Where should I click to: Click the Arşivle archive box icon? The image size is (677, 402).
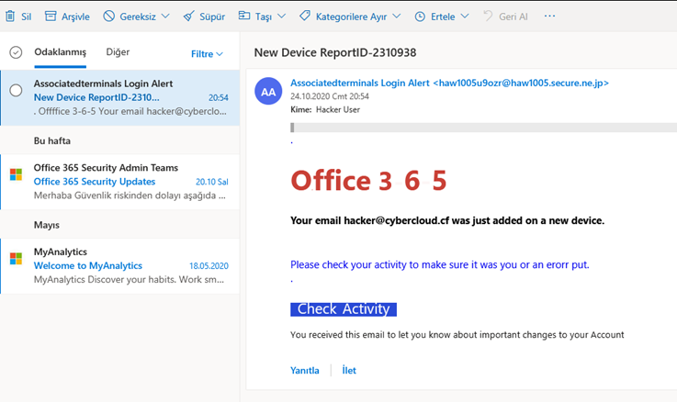click(51, 16)
